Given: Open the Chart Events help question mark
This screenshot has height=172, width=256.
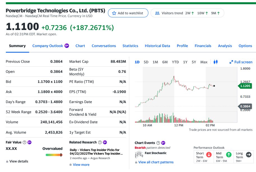Looking at the screenshot, I should pos(158,143).
